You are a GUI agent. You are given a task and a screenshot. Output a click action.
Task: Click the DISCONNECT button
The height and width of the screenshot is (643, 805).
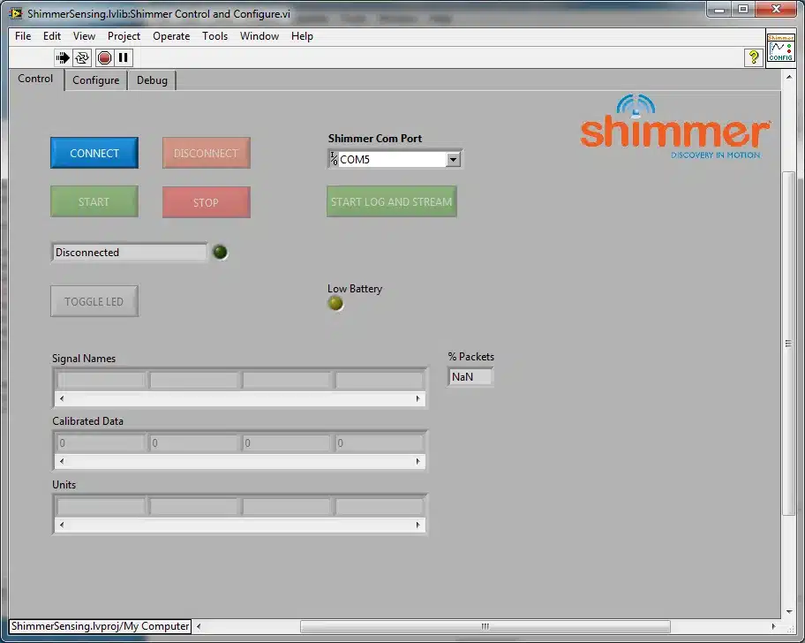point(207,153)
